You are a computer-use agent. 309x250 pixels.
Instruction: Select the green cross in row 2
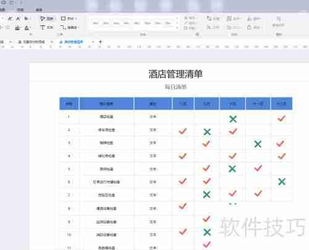click(207, 132)
